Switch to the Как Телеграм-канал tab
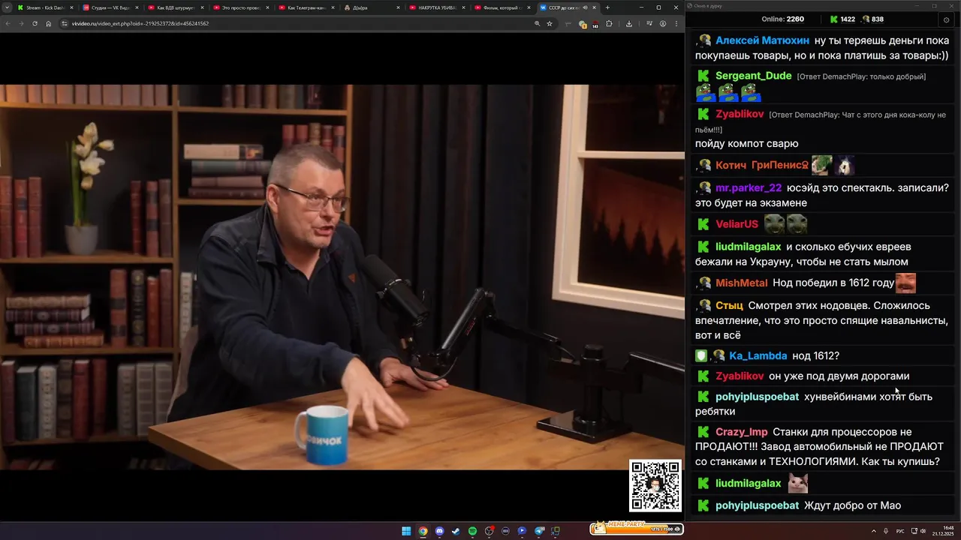961x540 pixels. 305,7
